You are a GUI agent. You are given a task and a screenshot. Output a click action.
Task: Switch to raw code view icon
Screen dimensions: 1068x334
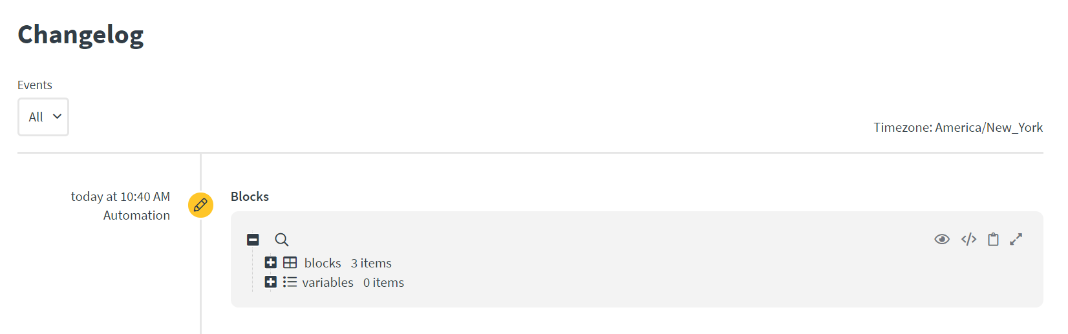point(968,239)
